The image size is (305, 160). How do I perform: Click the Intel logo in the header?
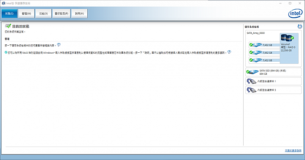click(x=295, y=14)
